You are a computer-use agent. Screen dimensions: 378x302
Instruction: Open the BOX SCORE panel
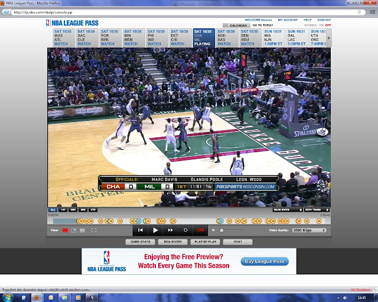click(173, 242)
